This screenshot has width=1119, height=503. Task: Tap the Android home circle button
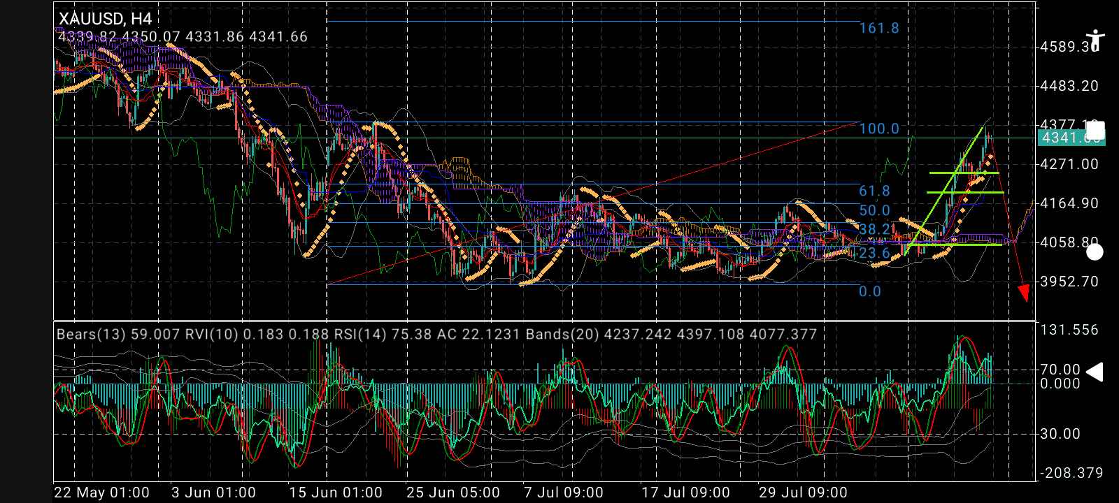tap(1095, 252)
